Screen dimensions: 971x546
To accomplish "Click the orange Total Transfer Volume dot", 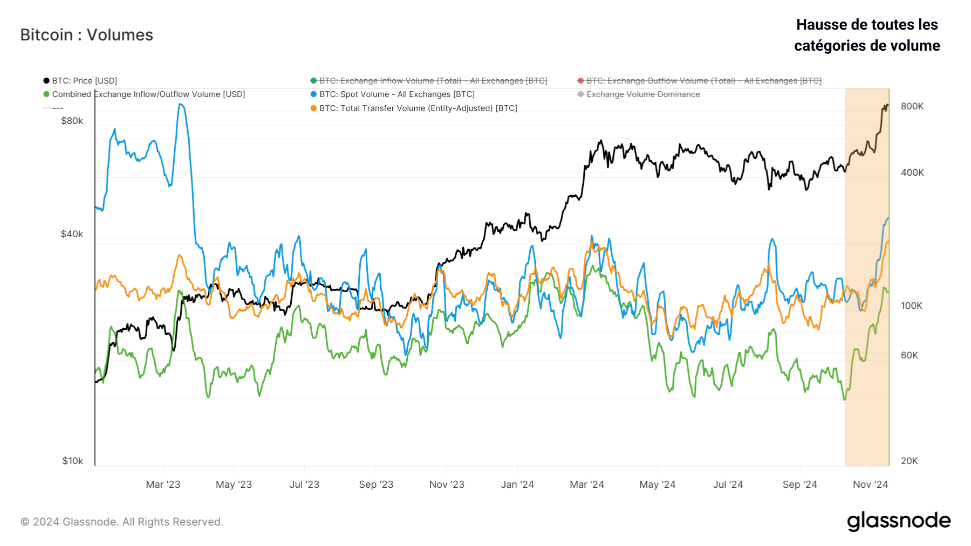I will 313,108.
